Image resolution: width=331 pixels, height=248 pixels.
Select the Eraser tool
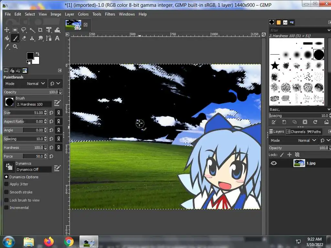point(24,38)
